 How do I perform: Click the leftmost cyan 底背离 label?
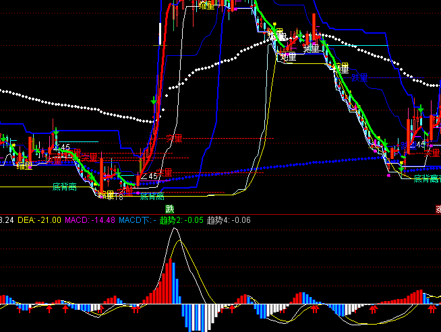pyautogui.click(x=65, y=186)
